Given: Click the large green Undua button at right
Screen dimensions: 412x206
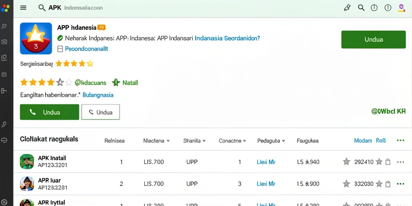Looking at the screenshot, I should 373,39.
